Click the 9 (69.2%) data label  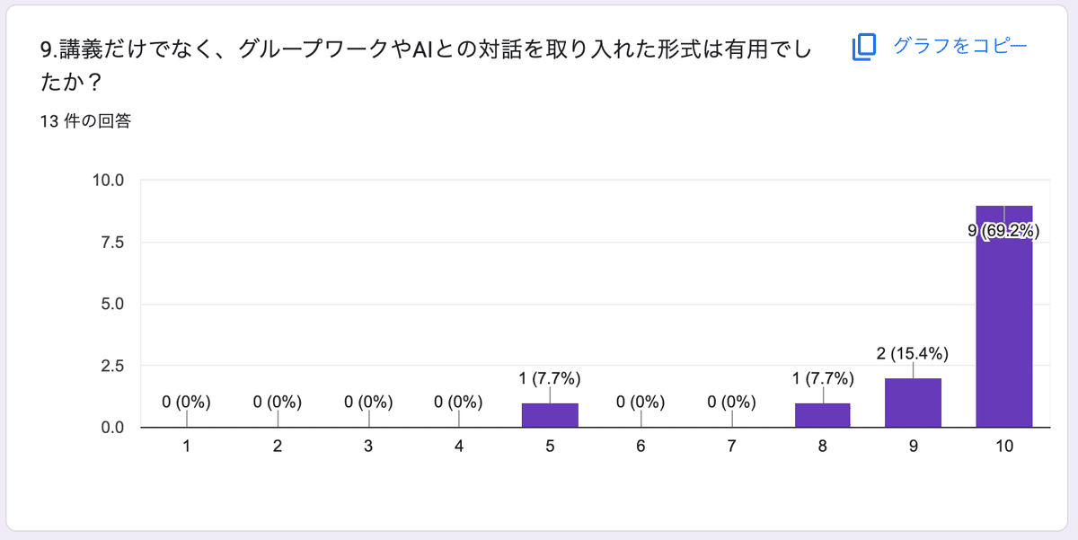click(x=1003, y=232)
